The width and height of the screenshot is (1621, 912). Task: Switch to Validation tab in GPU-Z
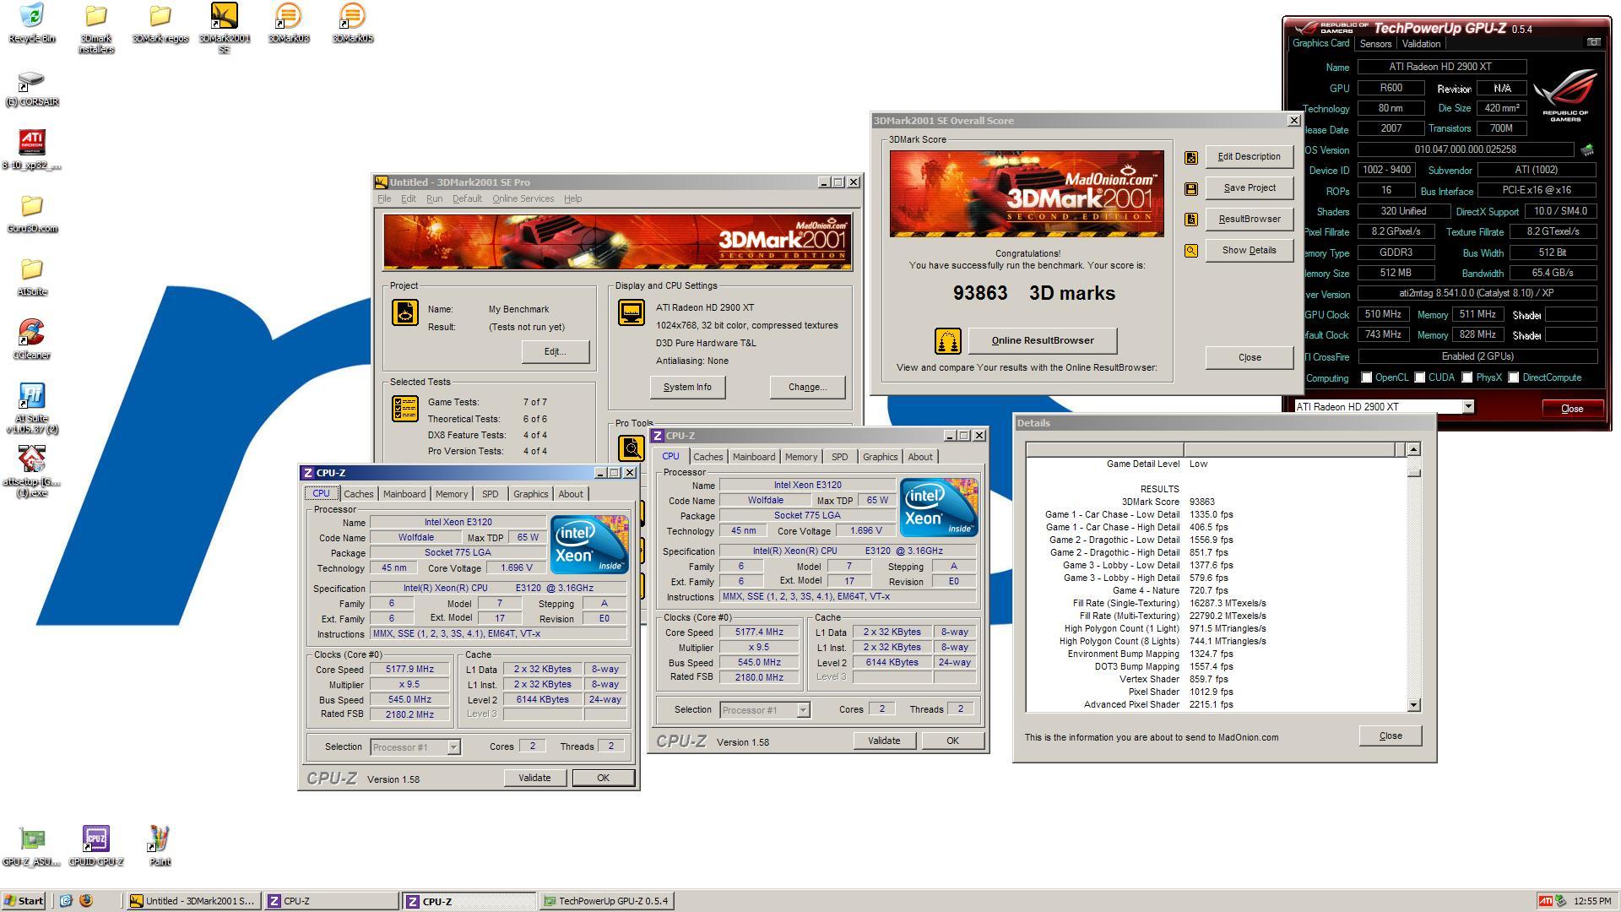1421,44
